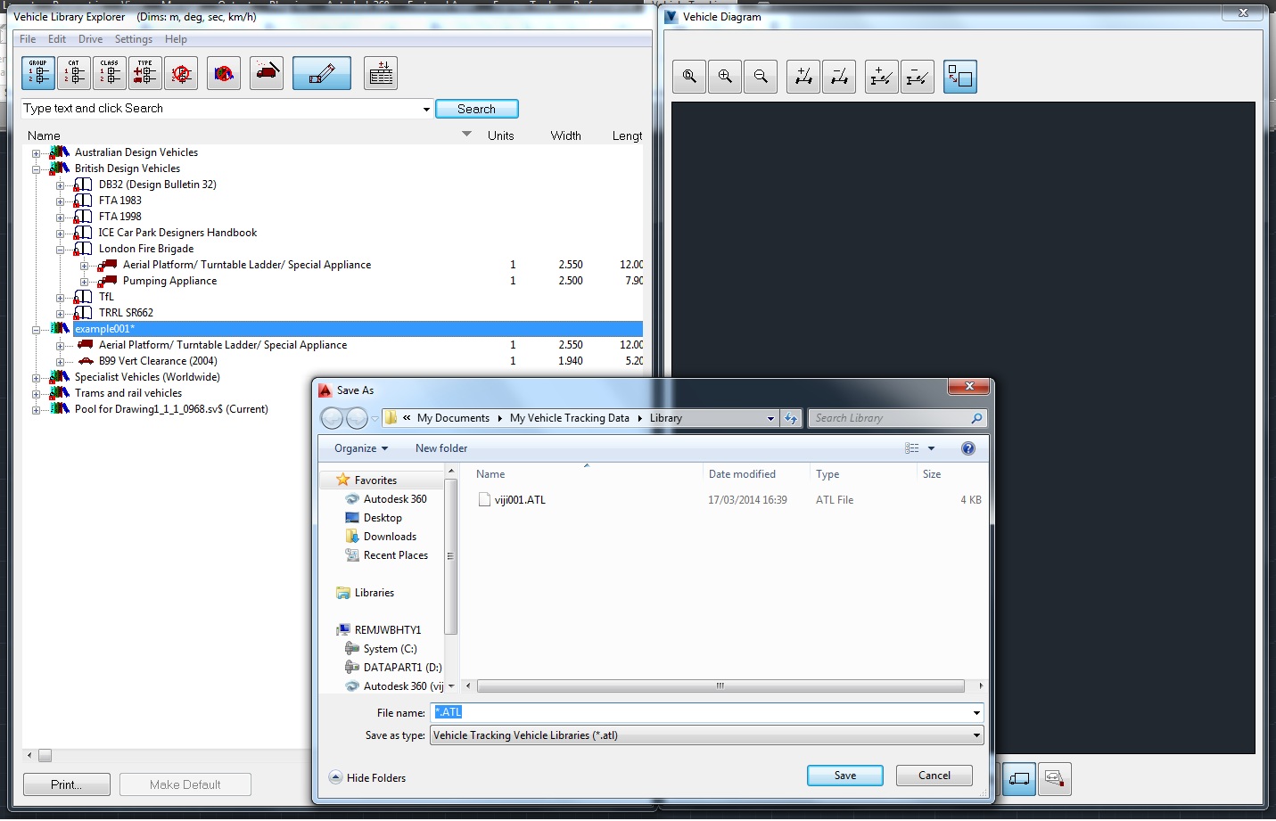
Task: Open the Help menu
Action: 176,39
